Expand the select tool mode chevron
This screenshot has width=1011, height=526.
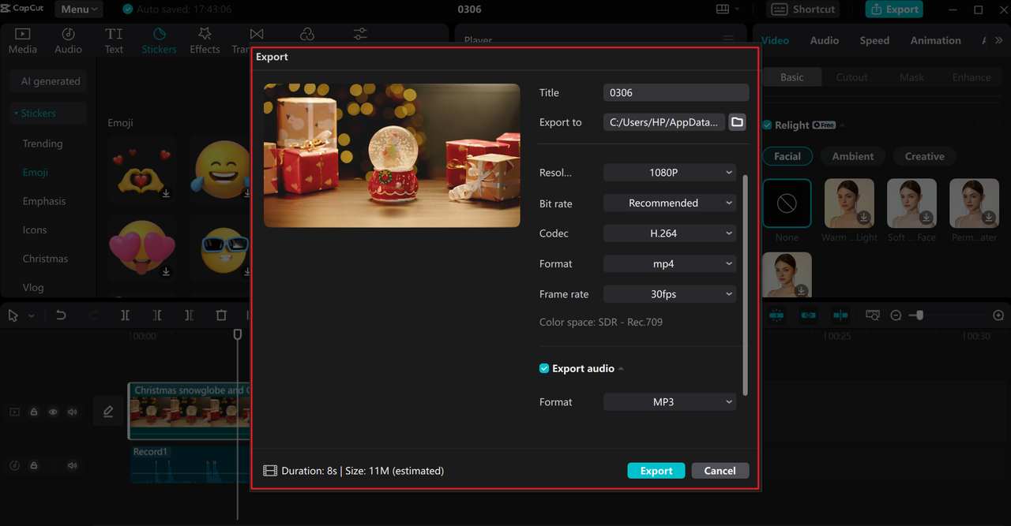pyautogui.click(x=31, y=316)
